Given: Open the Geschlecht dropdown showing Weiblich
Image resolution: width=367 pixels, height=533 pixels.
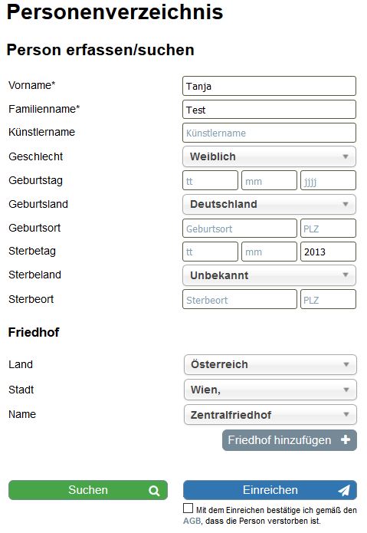Looking at the screenshot, I should click(x=269, y=156).
